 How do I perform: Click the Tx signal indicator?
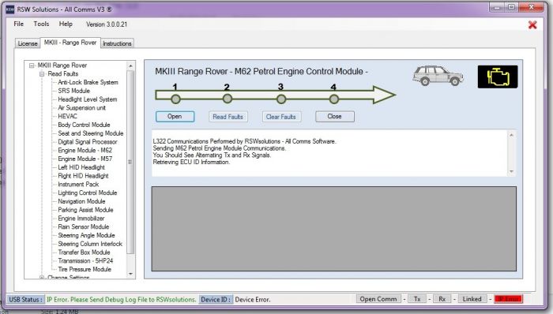pyautogui.click(x=417, y=299)
